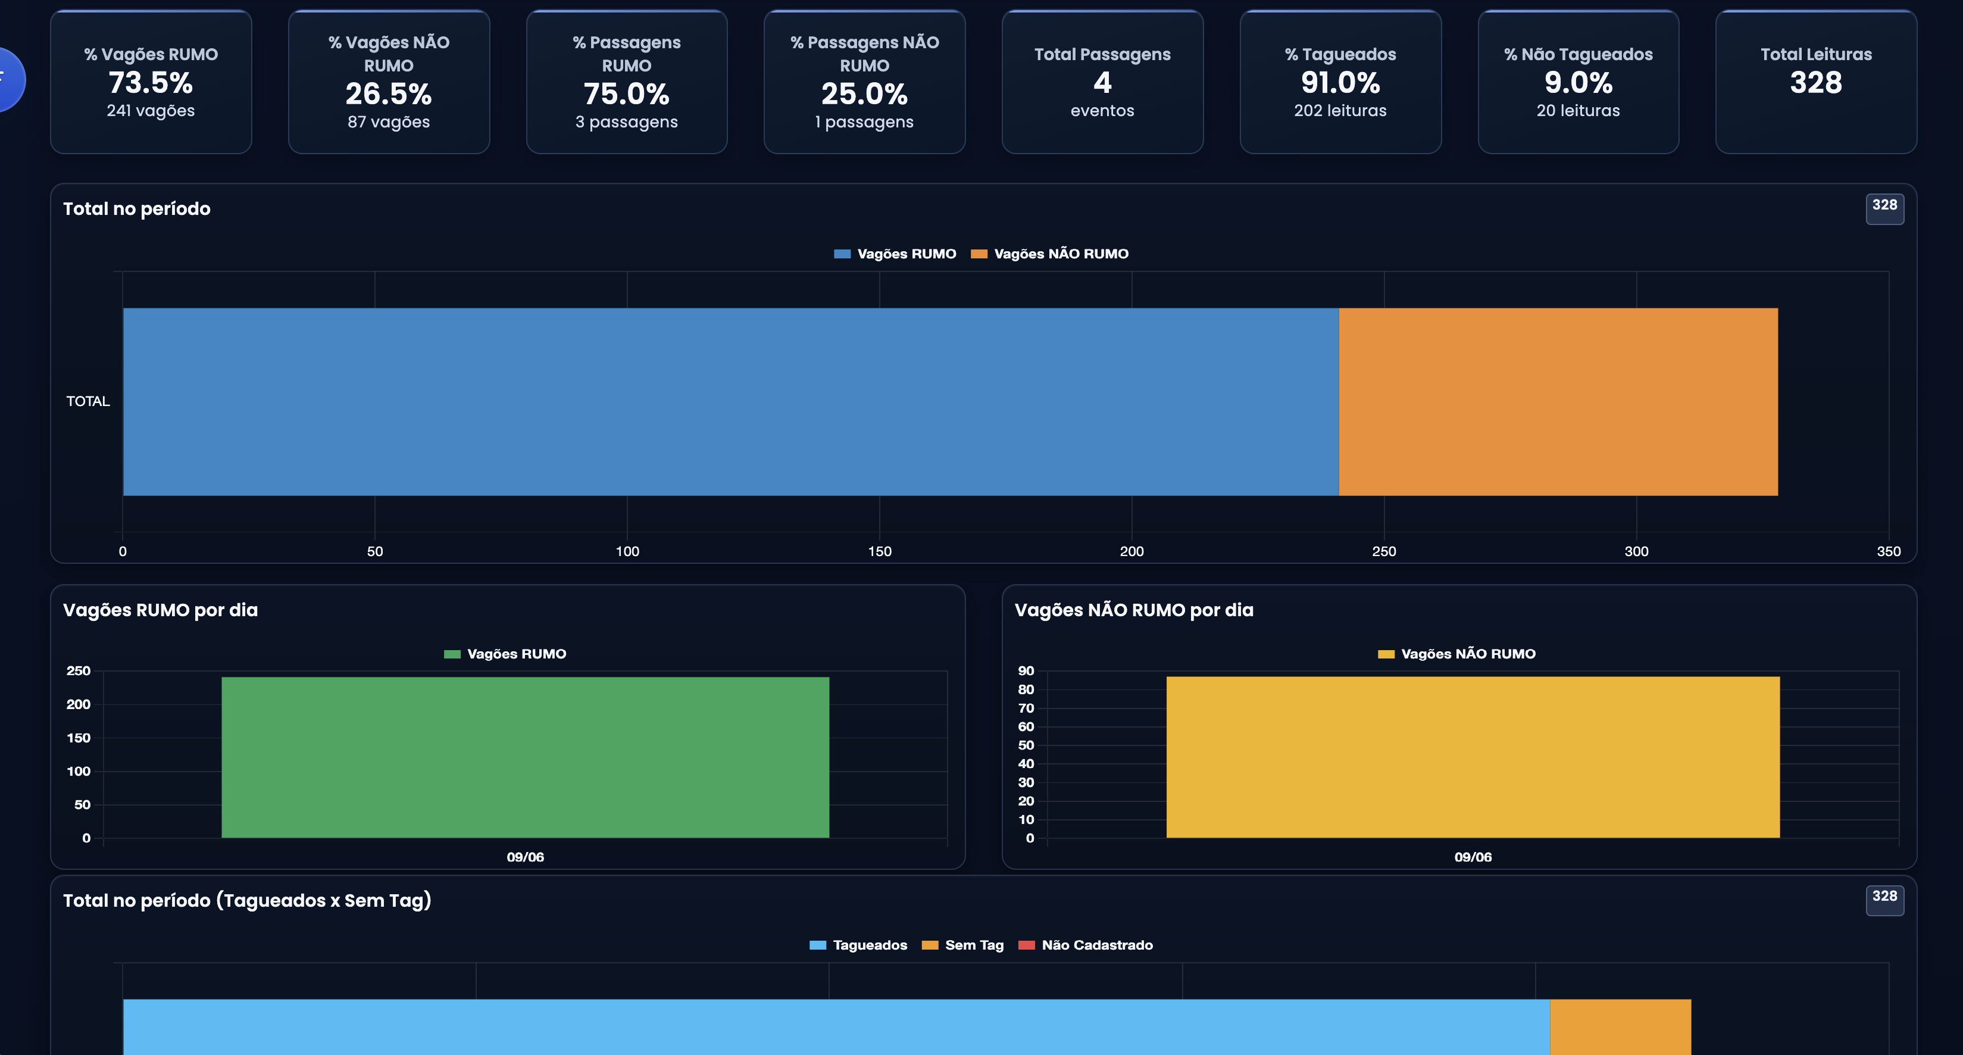Screen dimensions: 1963x1055
Task: Click the 'Total no período' chart title
Action: click(136, 209)
